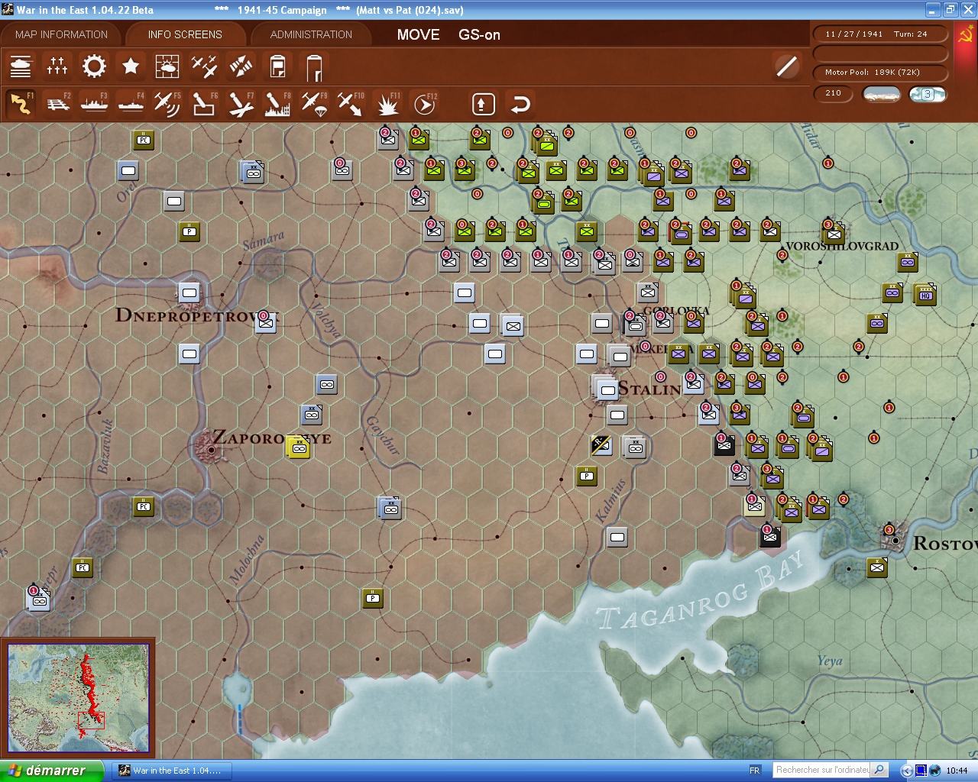Select Air Transport mode F9 parachute icon

point(314,104)
